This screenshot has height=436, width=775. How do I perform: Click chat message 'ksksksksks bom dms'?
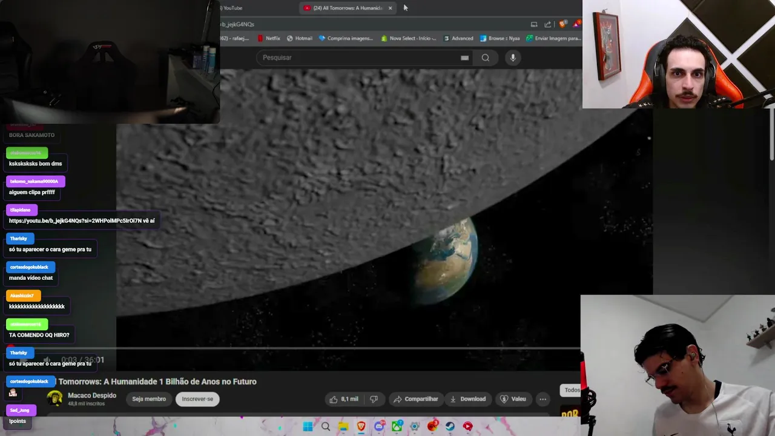36,163
